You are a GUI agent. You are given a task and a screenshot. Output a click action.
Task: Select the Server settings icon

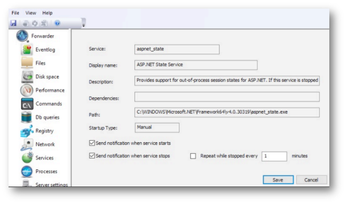point(27,183)
